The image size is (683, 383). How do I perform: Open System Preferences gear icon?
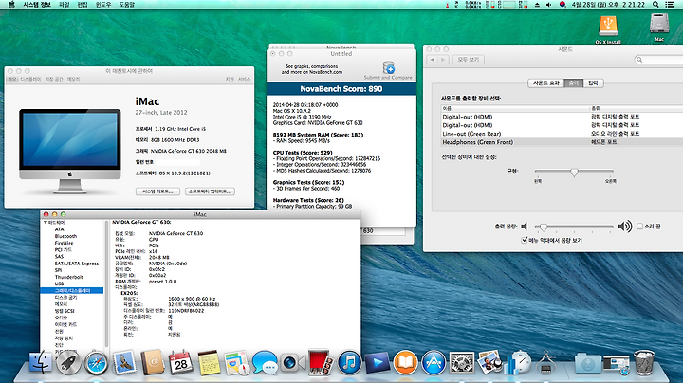coord(461,363)
